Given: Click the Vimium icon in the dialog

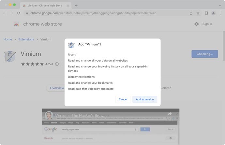Looking at the screenshot, I should coord(71,45).
